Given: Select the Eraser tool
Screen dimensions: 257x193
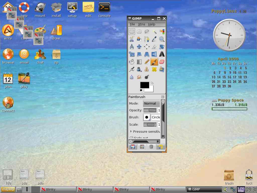Looking at the screenshot, I should point(162,62).
